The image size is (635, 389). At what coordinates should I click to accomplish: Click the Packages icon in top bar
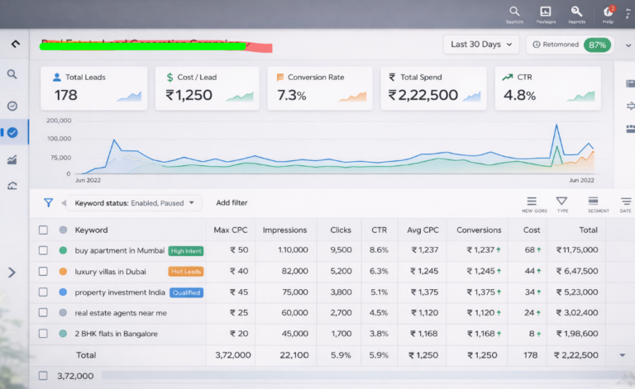click(545, 13)
